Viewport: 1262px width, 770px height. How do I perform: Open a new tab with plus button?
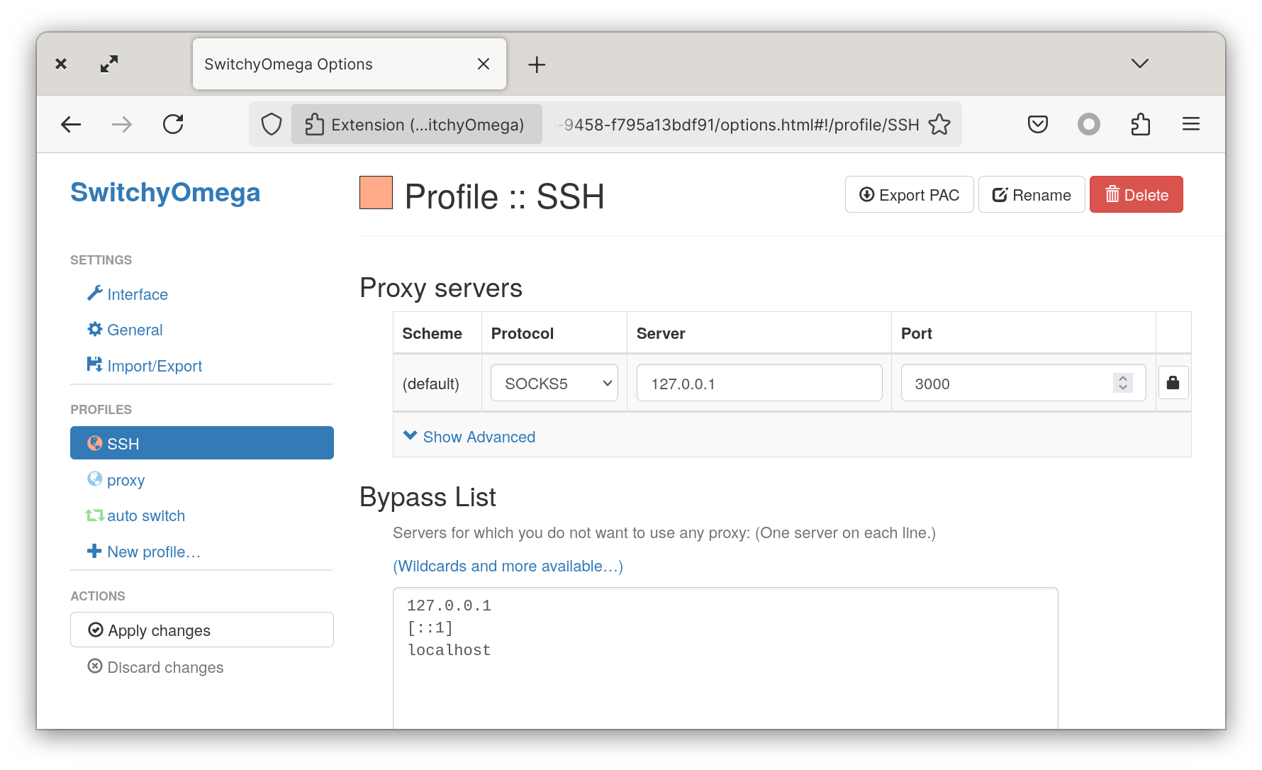click(537, 65)
